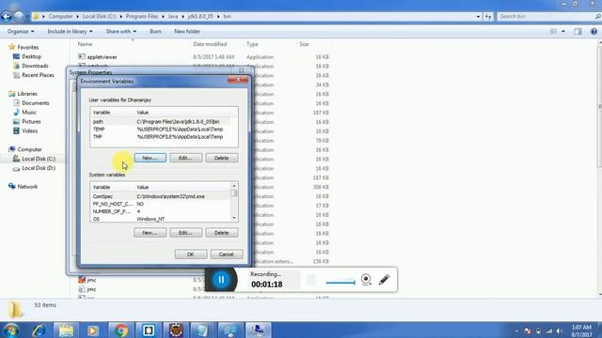Screen dimensions: 602x338
Task: Launch Internet Explorer from taskbar
Action: coord(39,330)
